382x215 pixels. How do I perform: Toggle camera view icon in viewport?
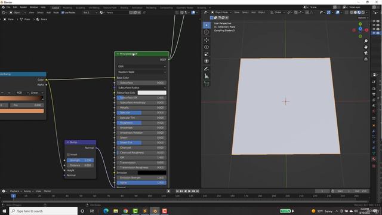coord(366,53)
